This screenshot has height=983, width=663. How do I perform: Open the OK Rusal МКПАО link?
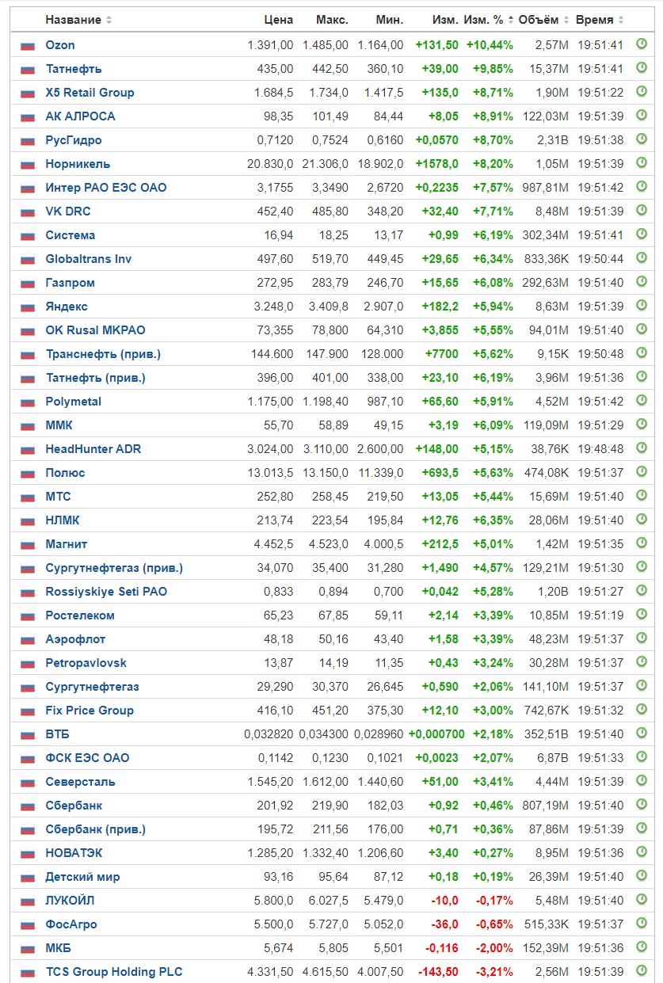pos(96,330)
